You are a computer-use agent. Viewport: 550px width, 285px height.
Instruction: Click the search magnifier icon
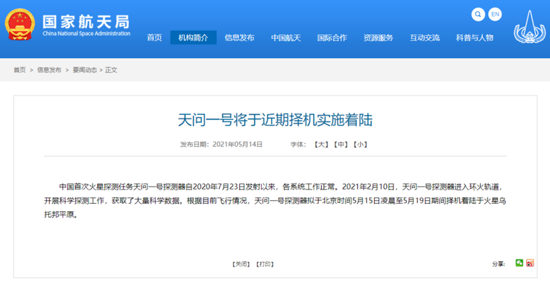click(x=479, y=14)
